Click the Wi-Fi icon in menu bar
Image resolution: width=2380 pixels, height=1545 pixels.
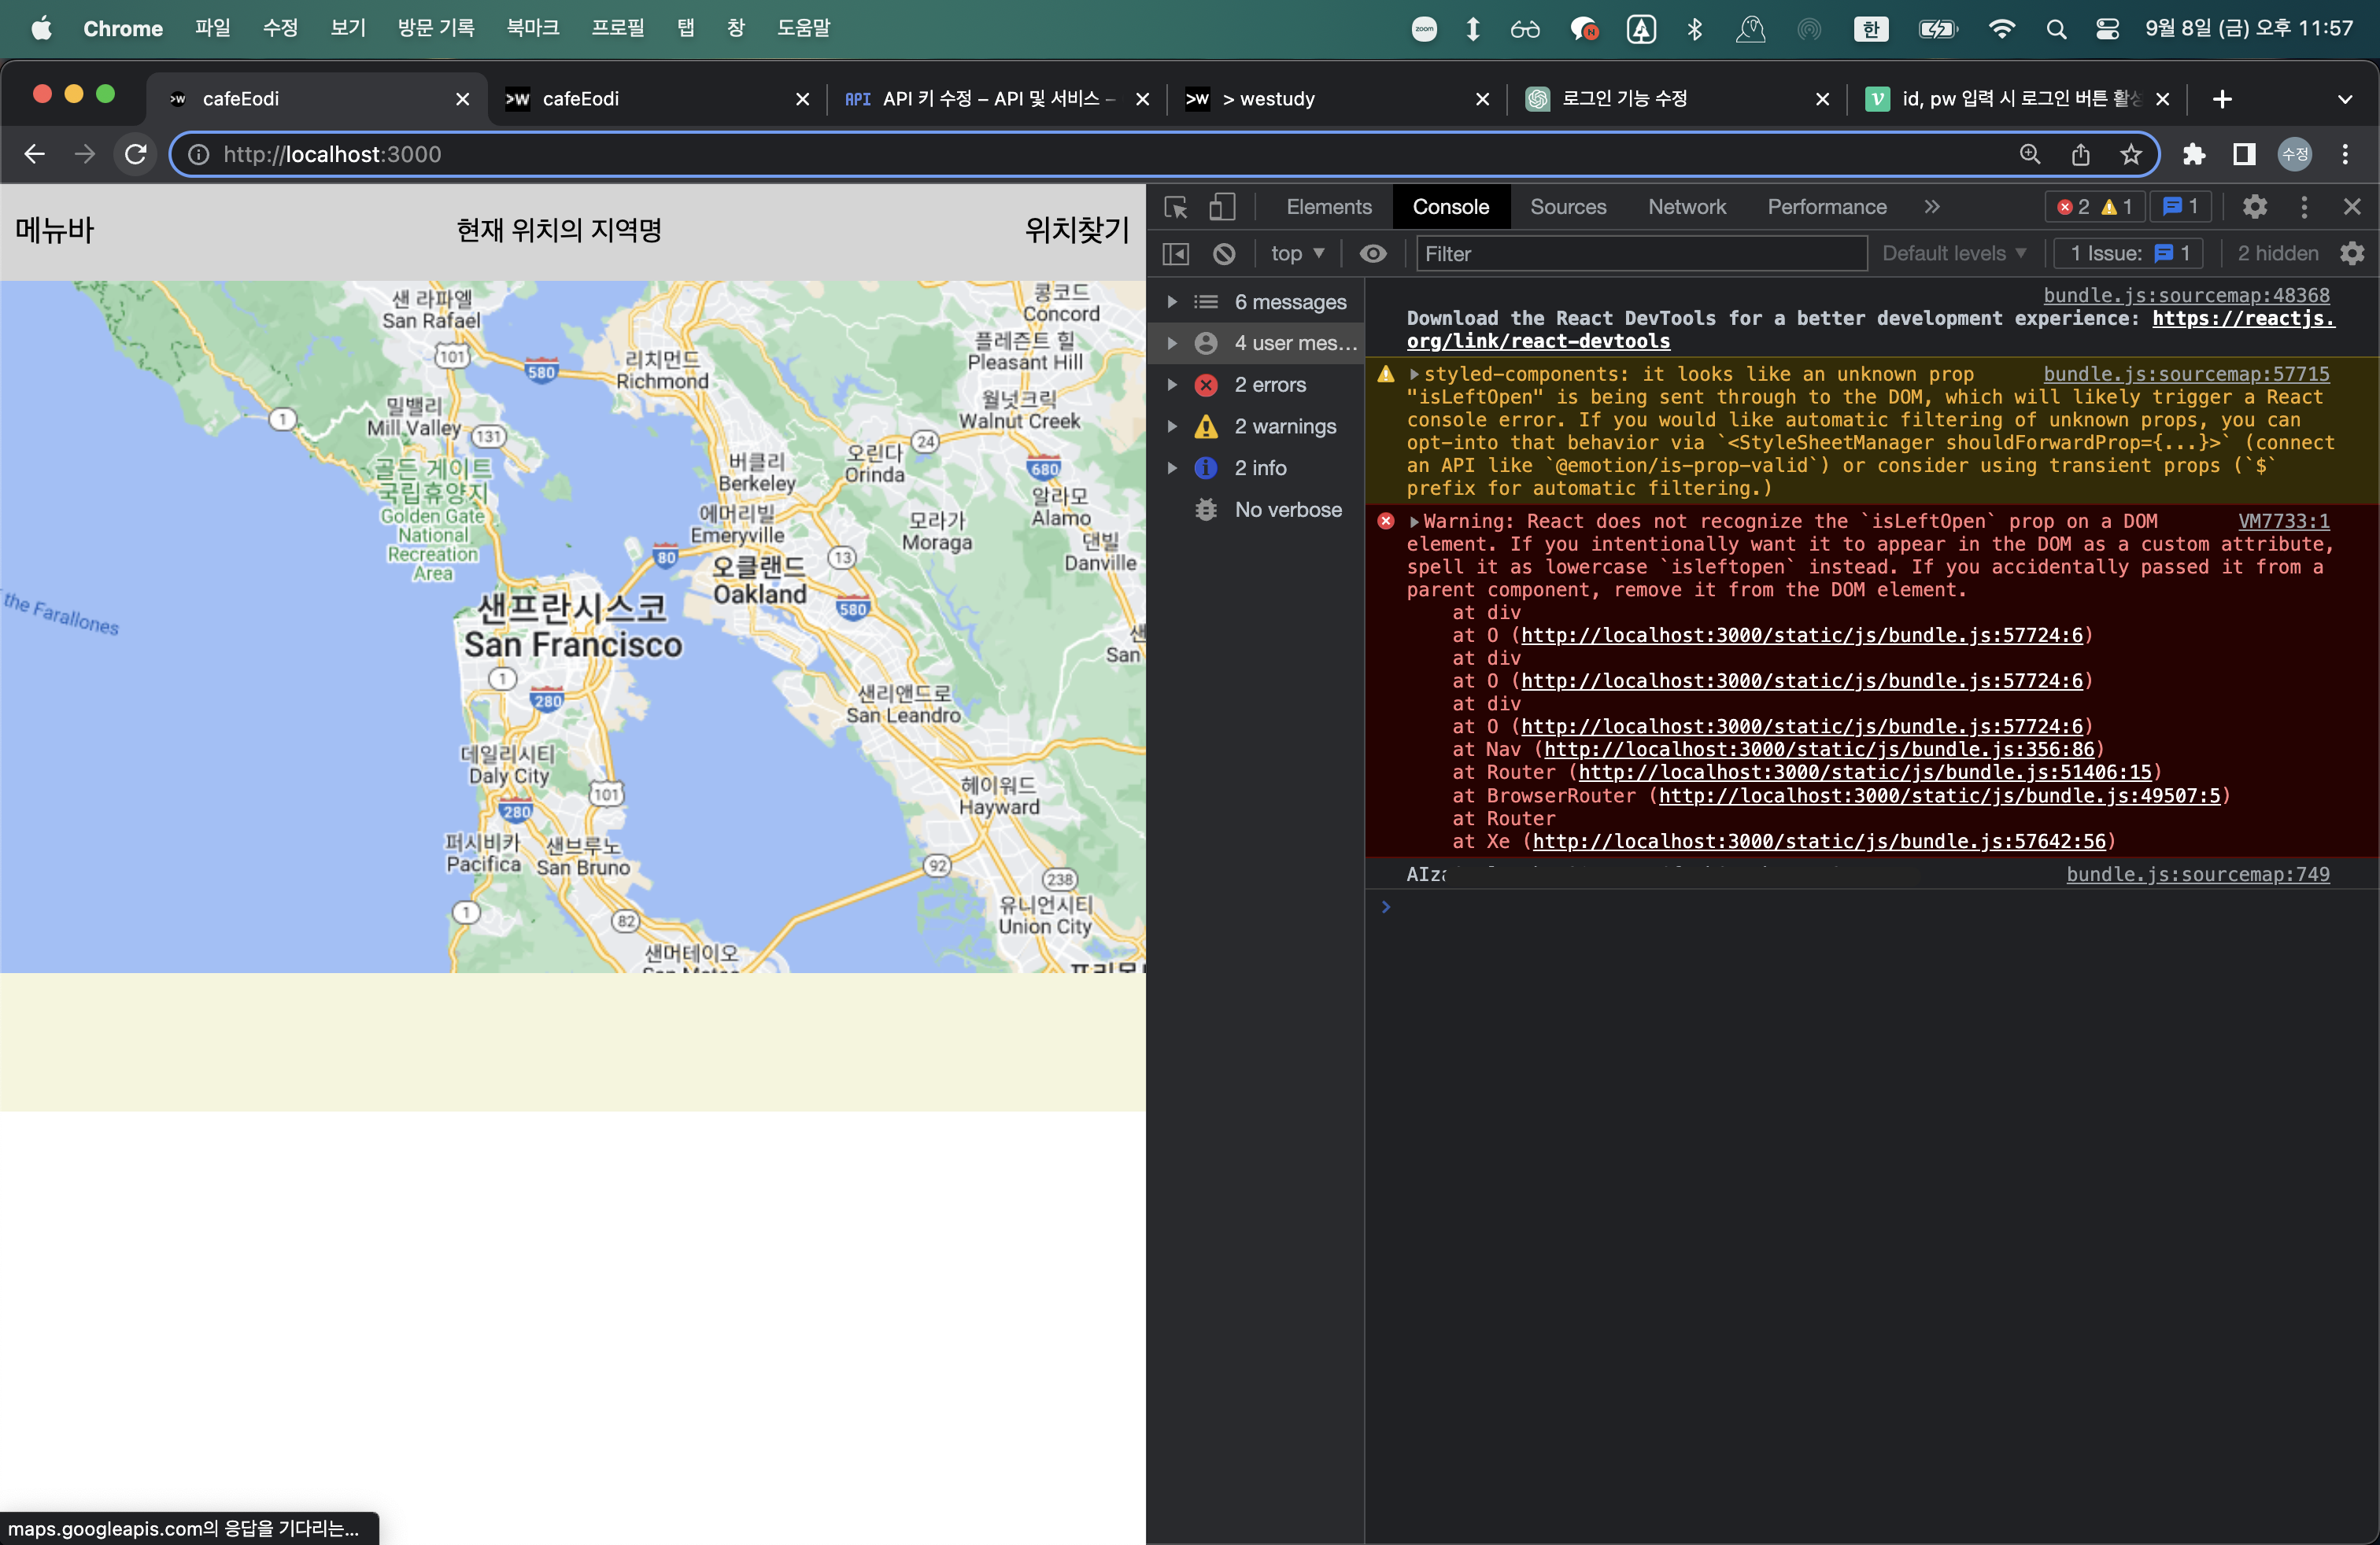click(2001, 29)
